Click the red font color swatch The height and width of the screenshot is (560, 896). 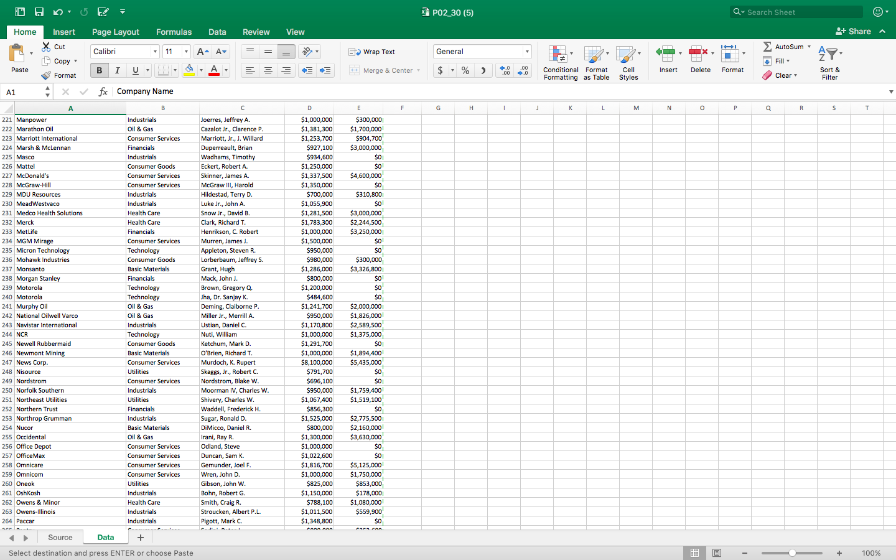[x=214, y=70]
